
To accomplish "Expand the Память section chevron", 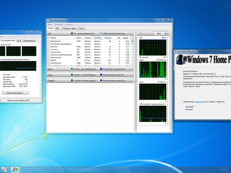I will click(x=130, y=80).
